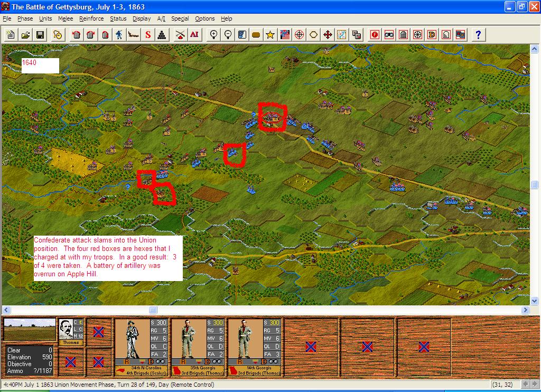Click the red crosshair target icon
This screenshot has width=541, height=392.
(x=299, y=34)
